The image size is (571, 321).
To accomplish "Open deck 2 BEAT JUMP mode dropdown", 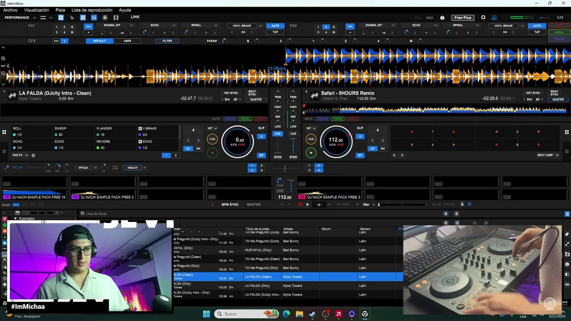I will [x=548, y=155].
